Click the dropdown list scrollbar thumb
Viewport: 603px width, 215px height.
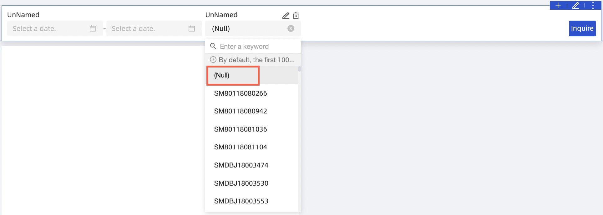click(299, 69)
